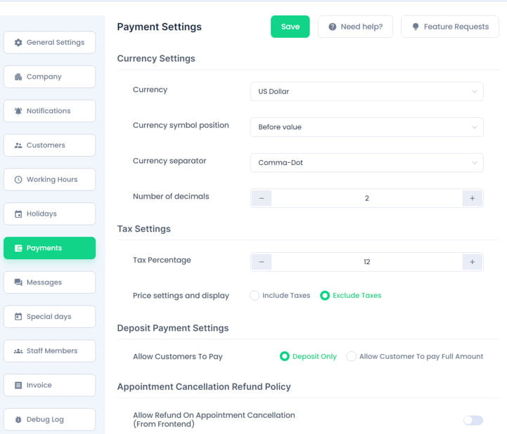The image size is (507, 434).
Task: Decrease the Tax Percentage value
Action: 262,262
